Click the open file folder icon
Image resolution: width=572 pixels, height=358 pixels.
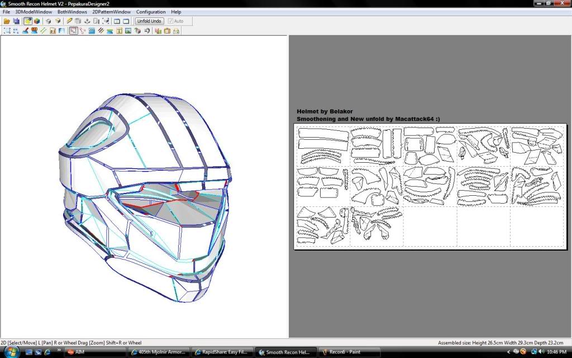tap(7, 21)
